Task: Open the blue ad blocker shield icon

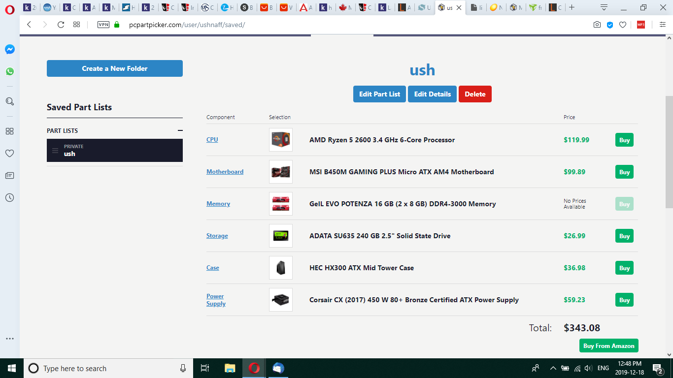Action: 610,25
